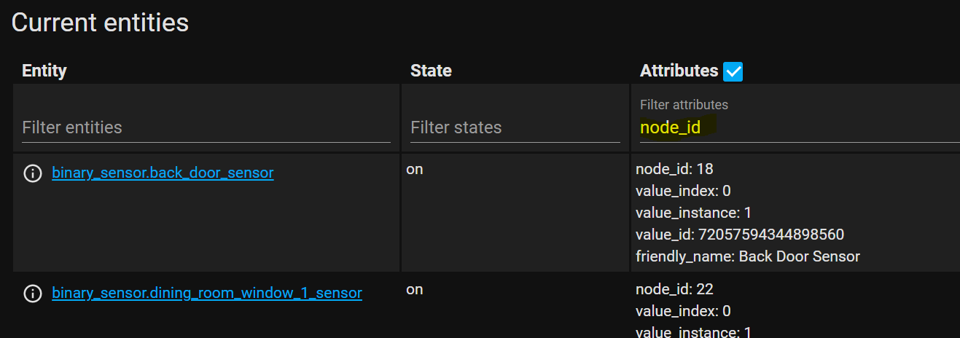Open binary_sensor.back_door_sensor link
Viewport: 960px width, 338px height.
click(x=163, y=173)
